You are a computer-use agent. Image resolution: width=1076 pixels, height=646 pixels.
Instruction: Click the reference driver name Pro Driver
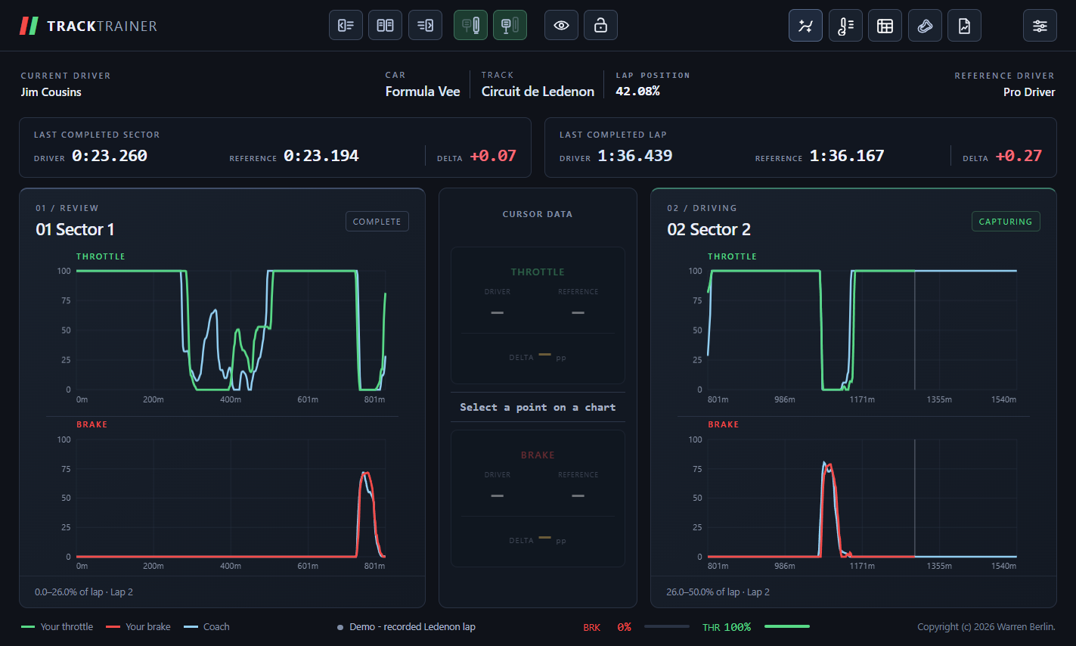(x=1029, y=92)
